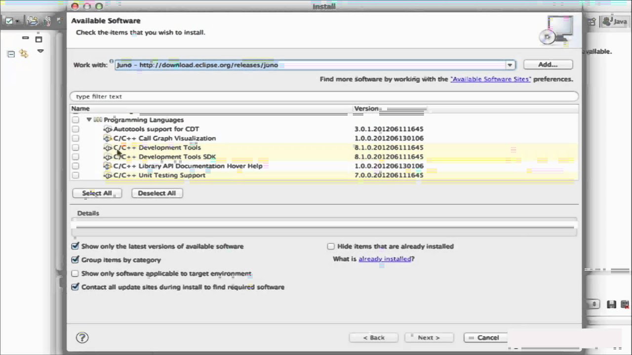The width and height of the screenshot is (632, 355).
Task: Click the Programming Languages category icon
Action: tap(98, 120)
